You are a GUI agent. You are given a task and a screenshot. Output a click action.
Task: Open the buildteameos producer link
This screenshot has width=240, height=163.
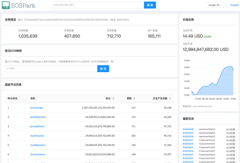pos(37,145)
